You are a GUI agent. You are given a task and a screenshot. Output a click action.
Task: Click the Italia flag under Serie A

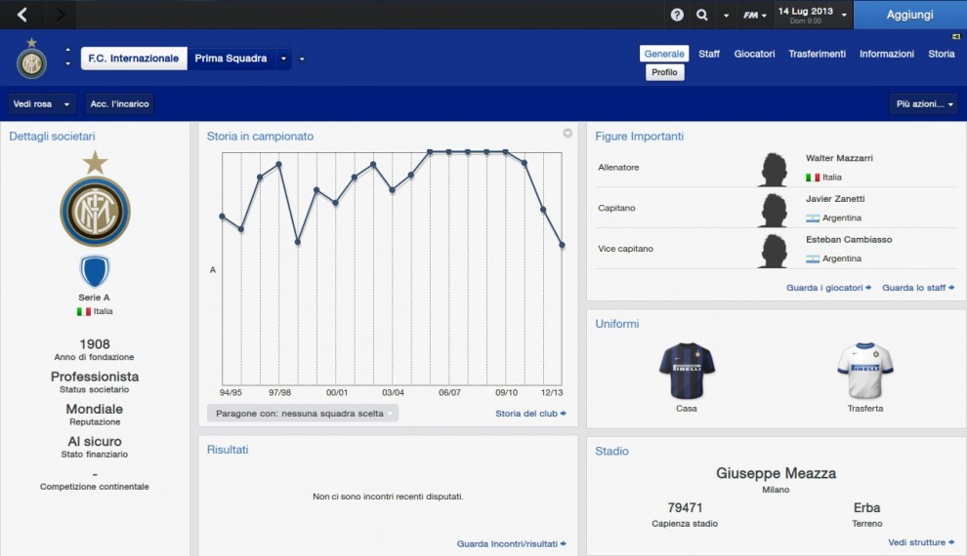tap(84, 311)
